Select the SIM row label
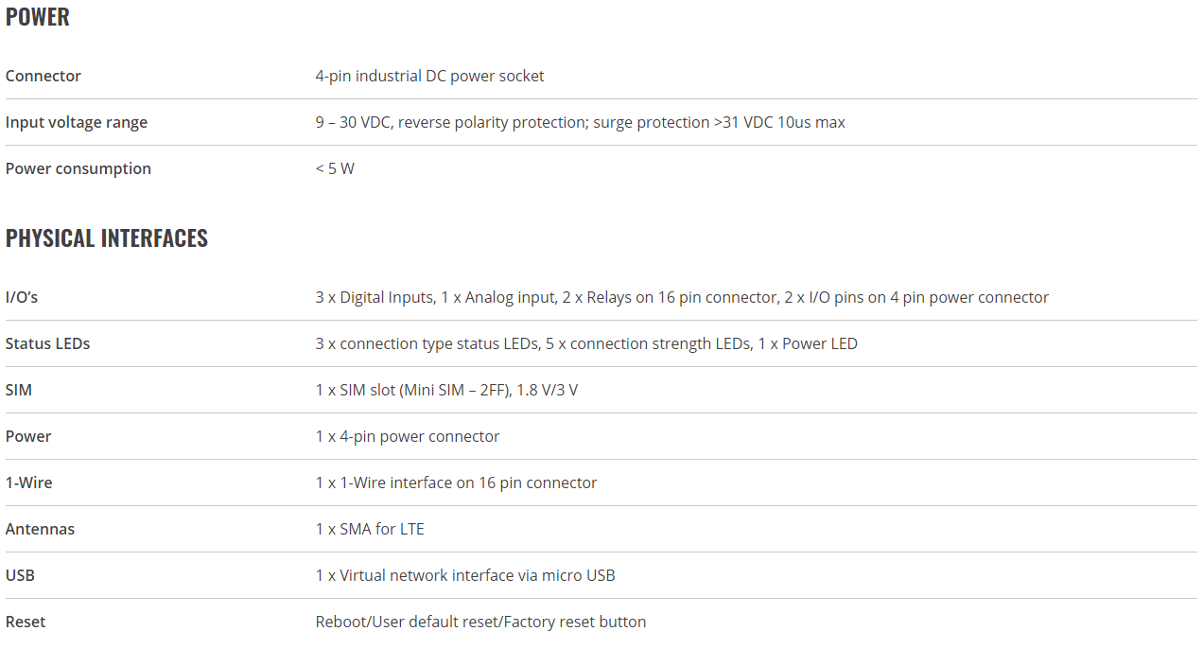 pos(19,390)
